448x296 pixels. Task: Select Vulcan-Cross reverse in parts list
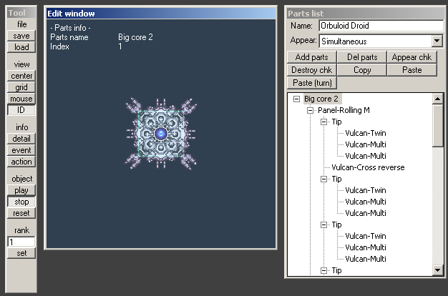click(368, 167)
